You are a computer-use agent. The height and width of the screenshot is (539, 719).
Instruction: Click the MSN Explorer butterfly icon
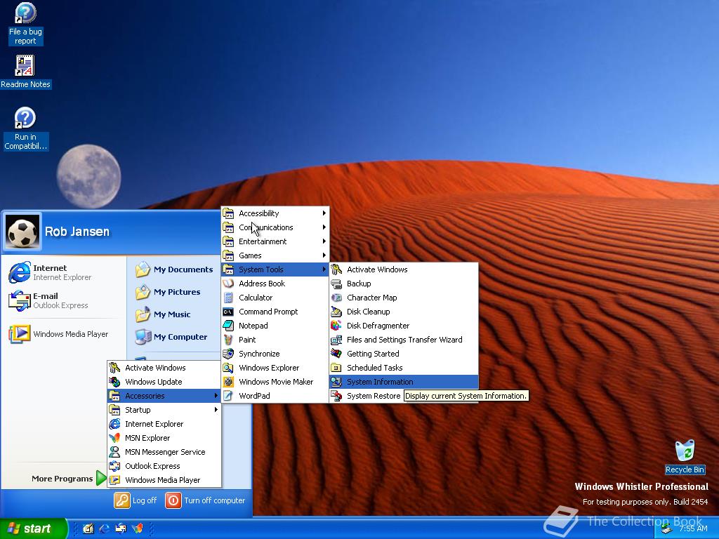tap(114, 438)
